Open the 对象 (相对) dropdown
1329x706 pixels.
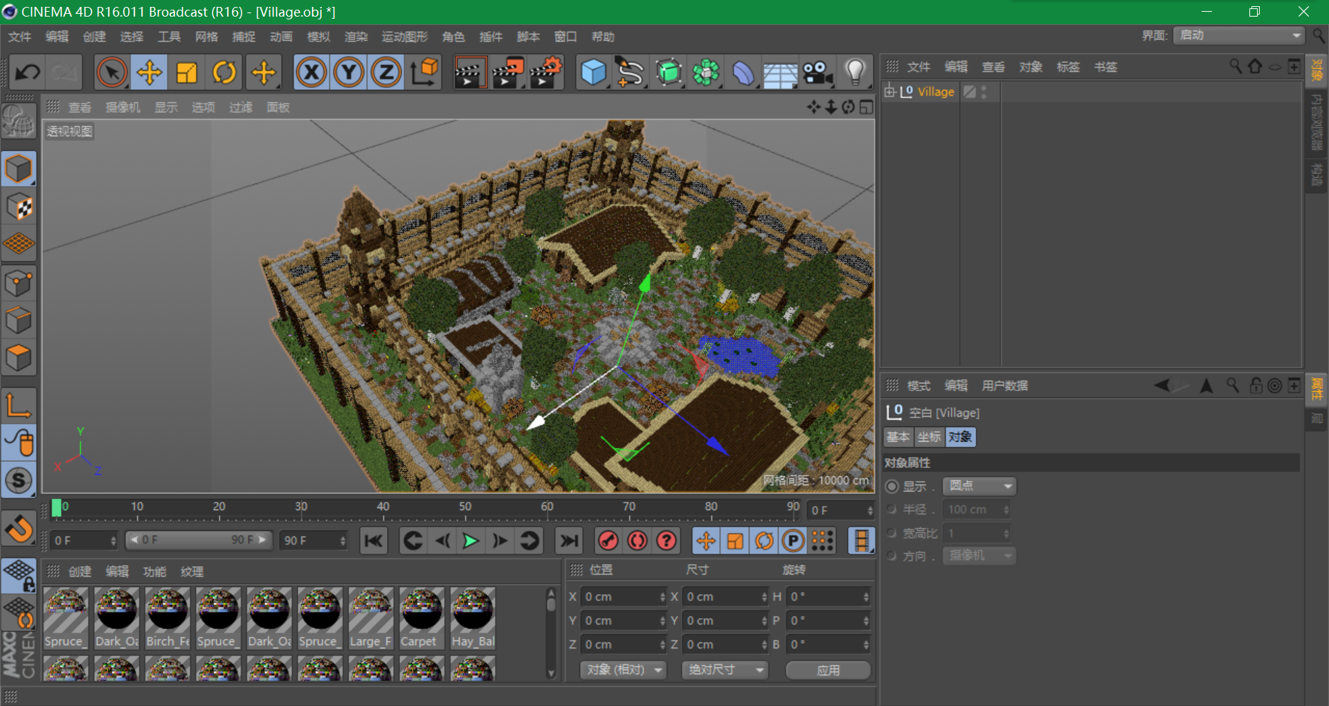(x=624, y=670)
